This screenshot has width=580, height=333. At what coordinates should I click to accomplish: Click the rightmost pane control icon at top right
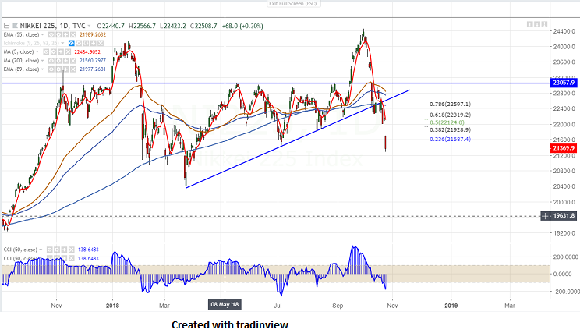(544, 24)
